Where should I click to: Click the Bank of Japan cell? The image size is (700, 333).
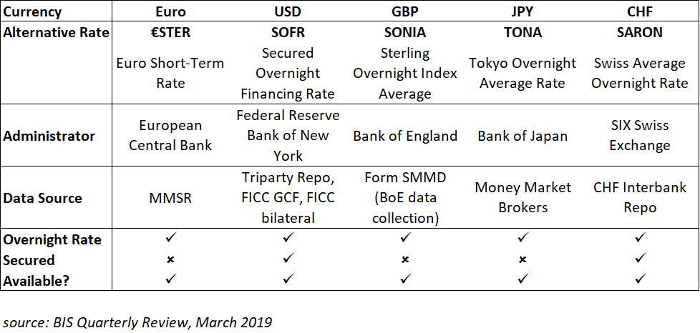522,136
